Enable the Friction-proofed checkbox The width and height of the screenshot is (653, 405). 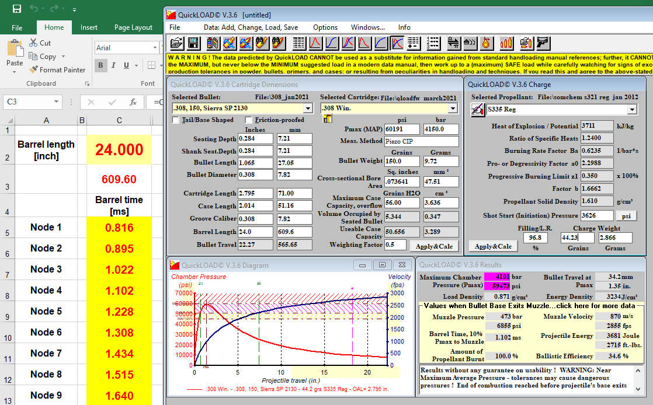(249, 120)
